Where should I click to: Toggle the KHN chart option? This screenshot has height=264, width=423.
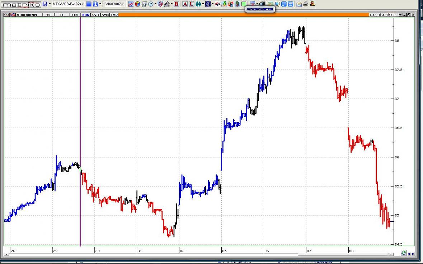pos(86,15)
